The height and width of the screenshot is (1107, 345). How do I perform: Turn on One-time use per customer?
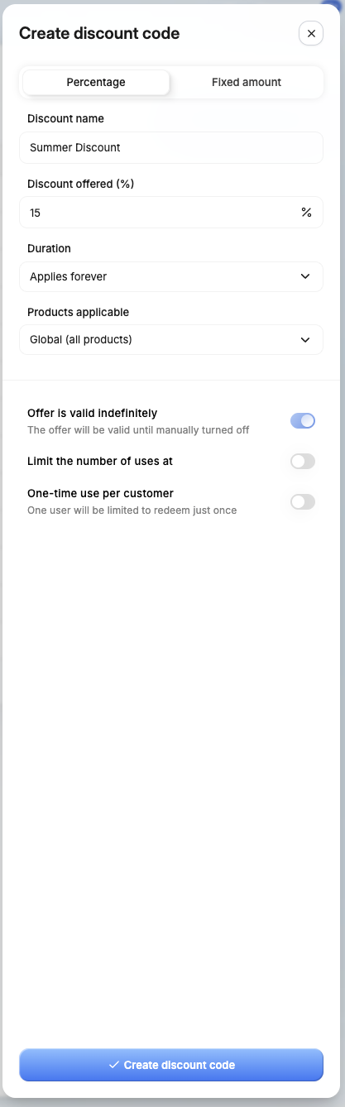click(x=303, y=501)
